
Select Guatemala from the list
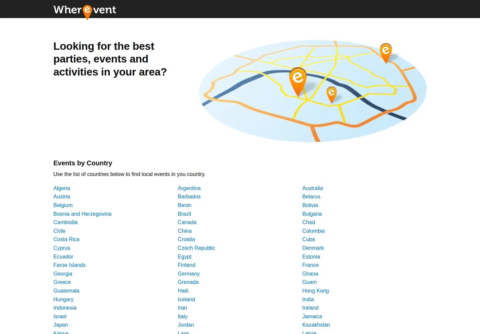point(66,291)
